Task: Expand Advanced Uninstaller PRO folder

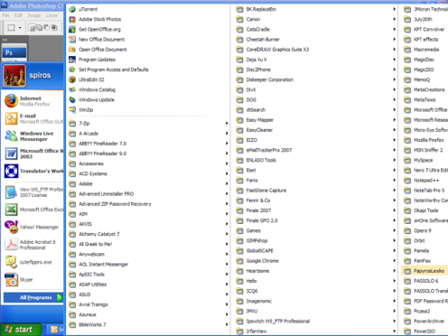Action: [x=147, y=194]
